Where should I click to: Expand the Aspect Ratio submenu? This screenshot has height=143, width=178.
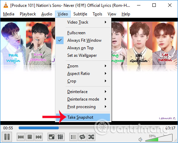[83, 74]
